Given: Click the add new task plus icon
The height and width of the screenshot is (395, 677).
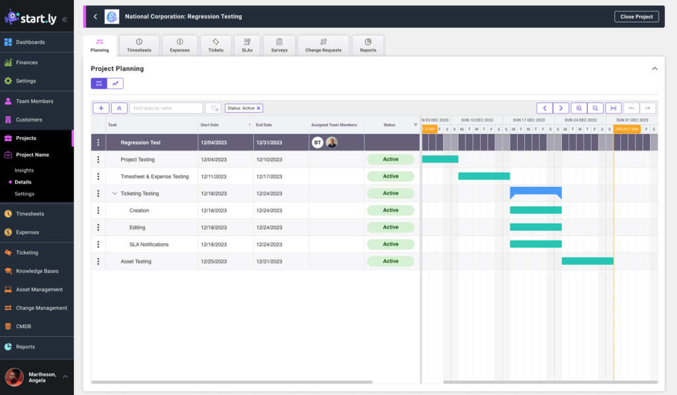Looking at the screenshot, I should coord(100,108).
